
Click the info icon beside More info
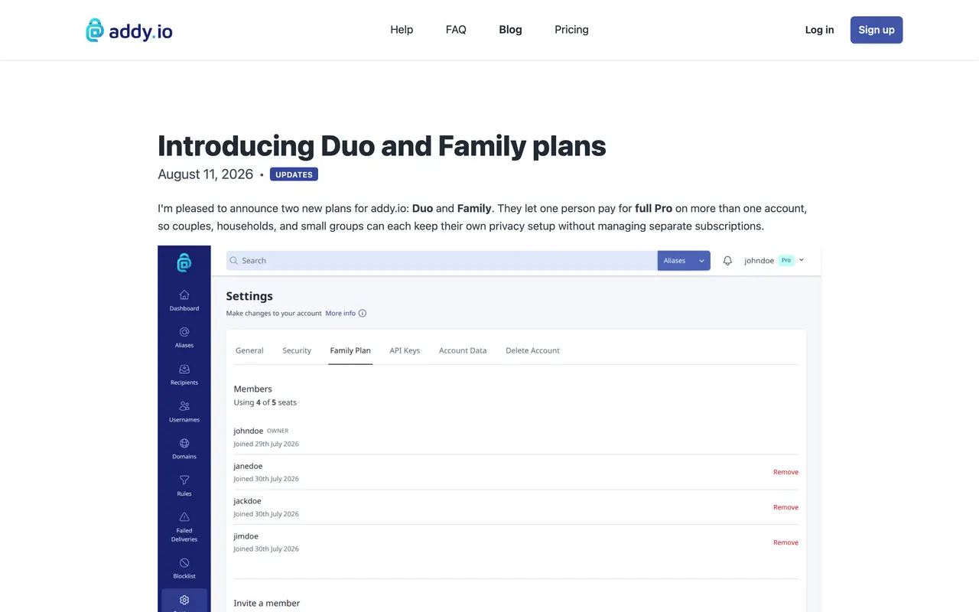363,313
